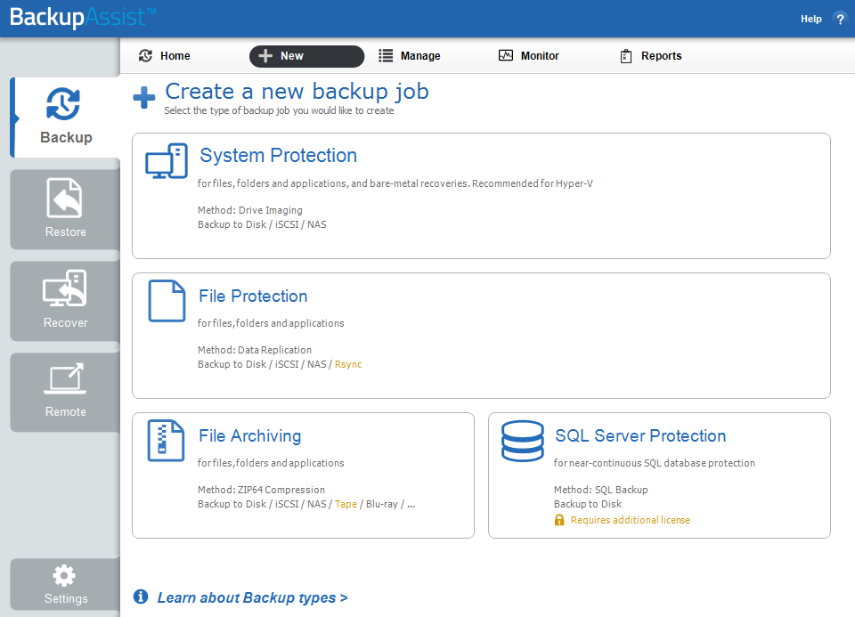The width and height of the screenshot is (855, 617).
Task: Open the Reports tab
Action: click(x=651, y=55)
